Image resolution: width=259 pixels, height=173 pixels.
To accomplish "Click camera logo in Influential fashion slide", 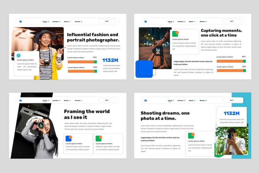I will (x=21, y=21).
